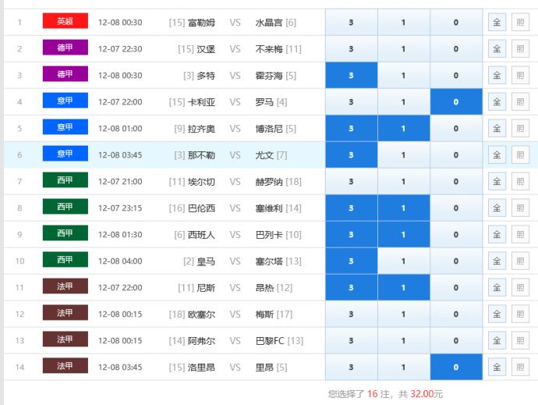
Task: Deselect the 1 option for 巴伦西 vs 塞维利
Action: pyautogui.click(x=403, y=208)
